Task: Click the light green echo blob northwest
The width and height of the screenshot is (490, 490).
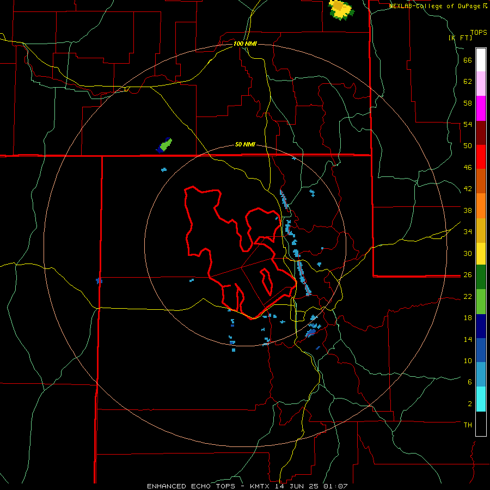Action: (x=164, y=145)
